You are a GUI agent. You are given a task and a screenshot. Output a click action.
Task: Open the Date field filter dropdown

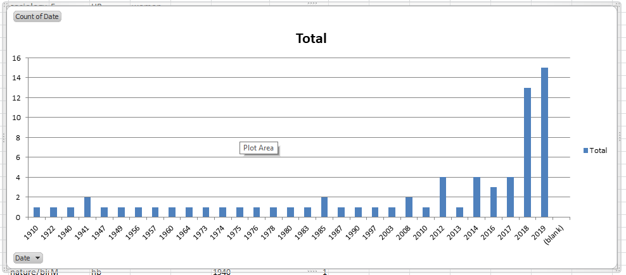pos(29,258)
